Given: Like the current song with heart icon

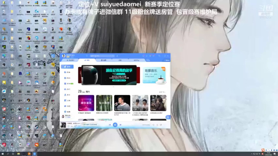Looking at the screenshot, I should [68, 126].
